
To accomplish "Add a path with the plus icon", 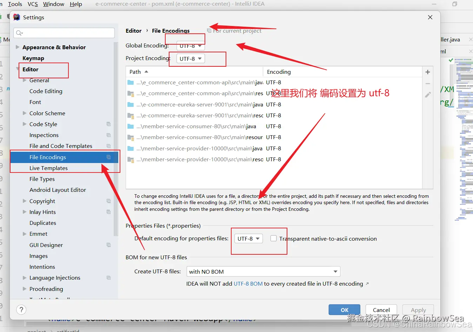I will pyautogui.click(x=428, y=72).
